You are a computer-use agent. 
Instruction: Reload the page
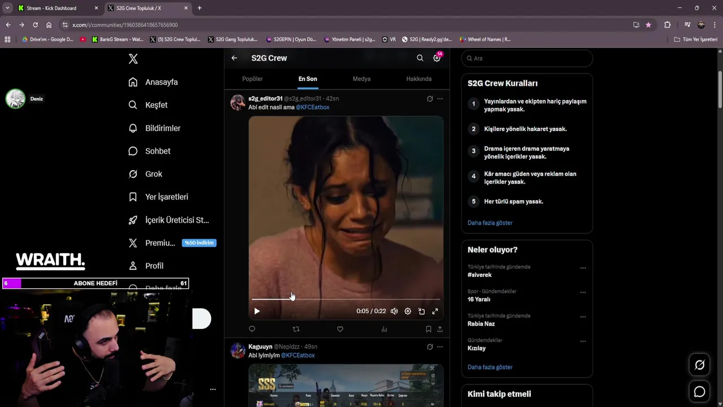(x=35, y=25)
